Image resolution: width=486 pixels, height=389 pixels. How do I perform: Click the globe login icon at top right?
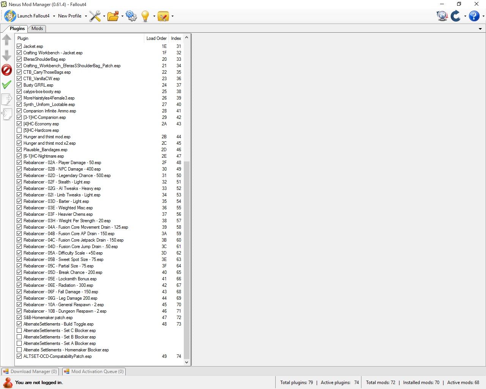[442, 16]
